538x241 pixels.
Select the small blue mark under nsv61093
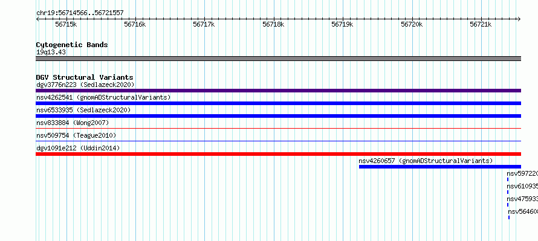click(x=508, y=192)
